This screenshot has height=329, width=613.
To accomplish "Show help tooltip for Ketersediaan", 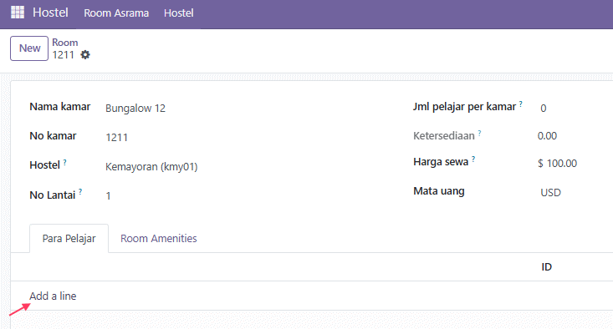I will click(x=479, y=133).
